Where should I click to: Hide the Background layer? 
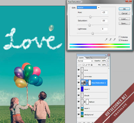click(x=79, y=114)
